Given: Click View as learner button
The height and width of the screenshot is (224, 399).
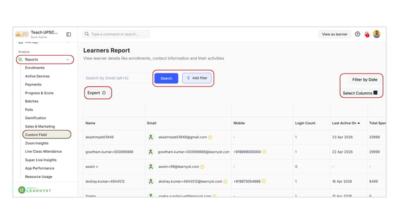Looking at the screenshot, I should click(335, 34).
